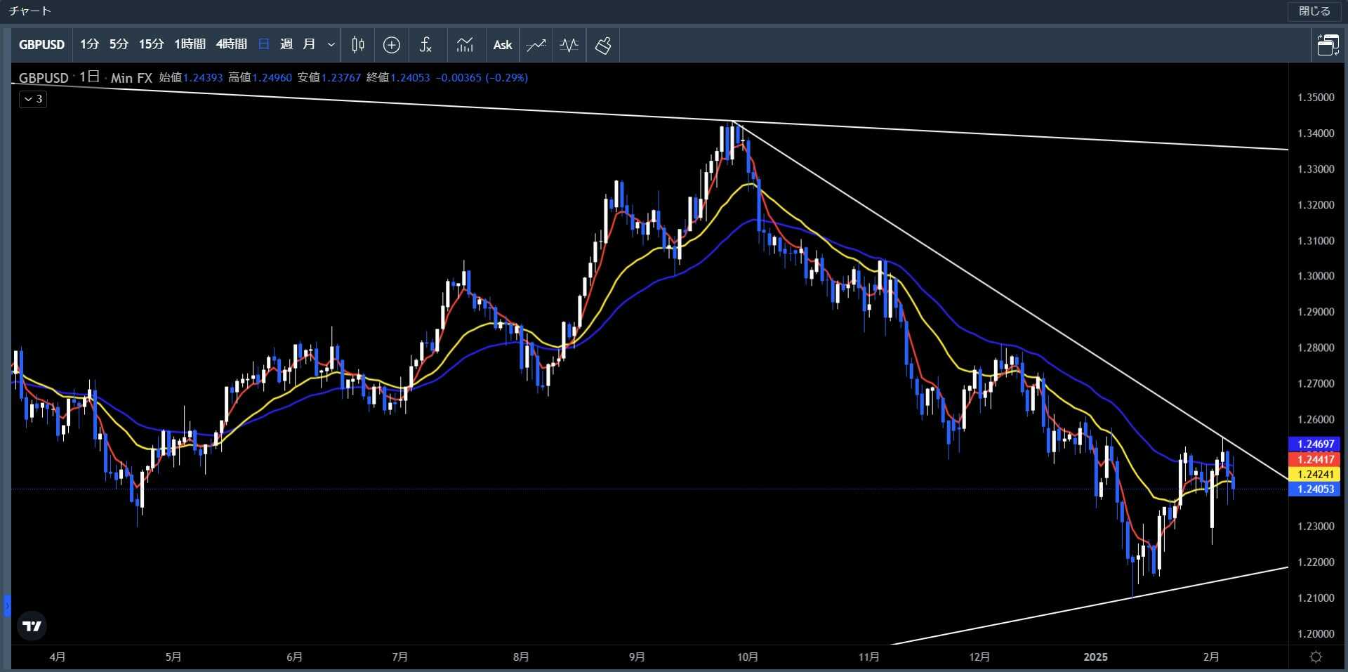Viewport: 1348px width, 672px height.
Task: Click the compare/add symbol plus icon
Action: coord(392,45)
